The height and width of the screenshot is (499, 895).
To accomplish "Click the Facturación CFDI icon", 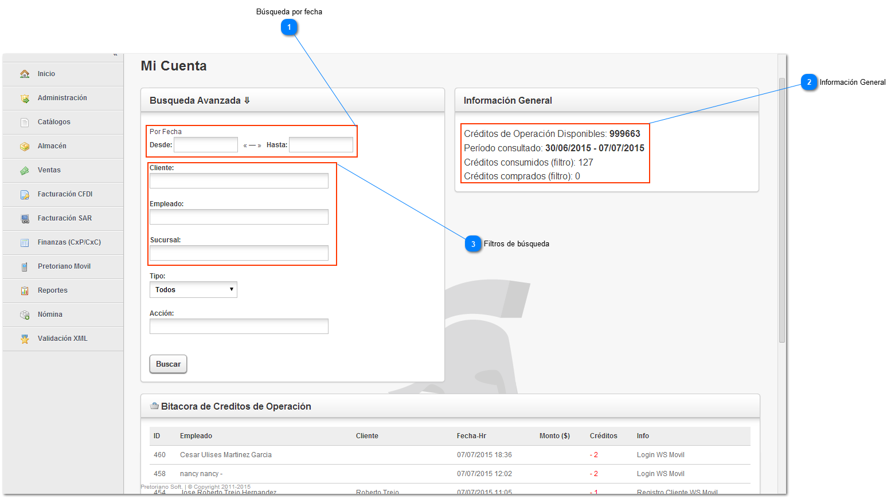I will (x=25, y=194).
